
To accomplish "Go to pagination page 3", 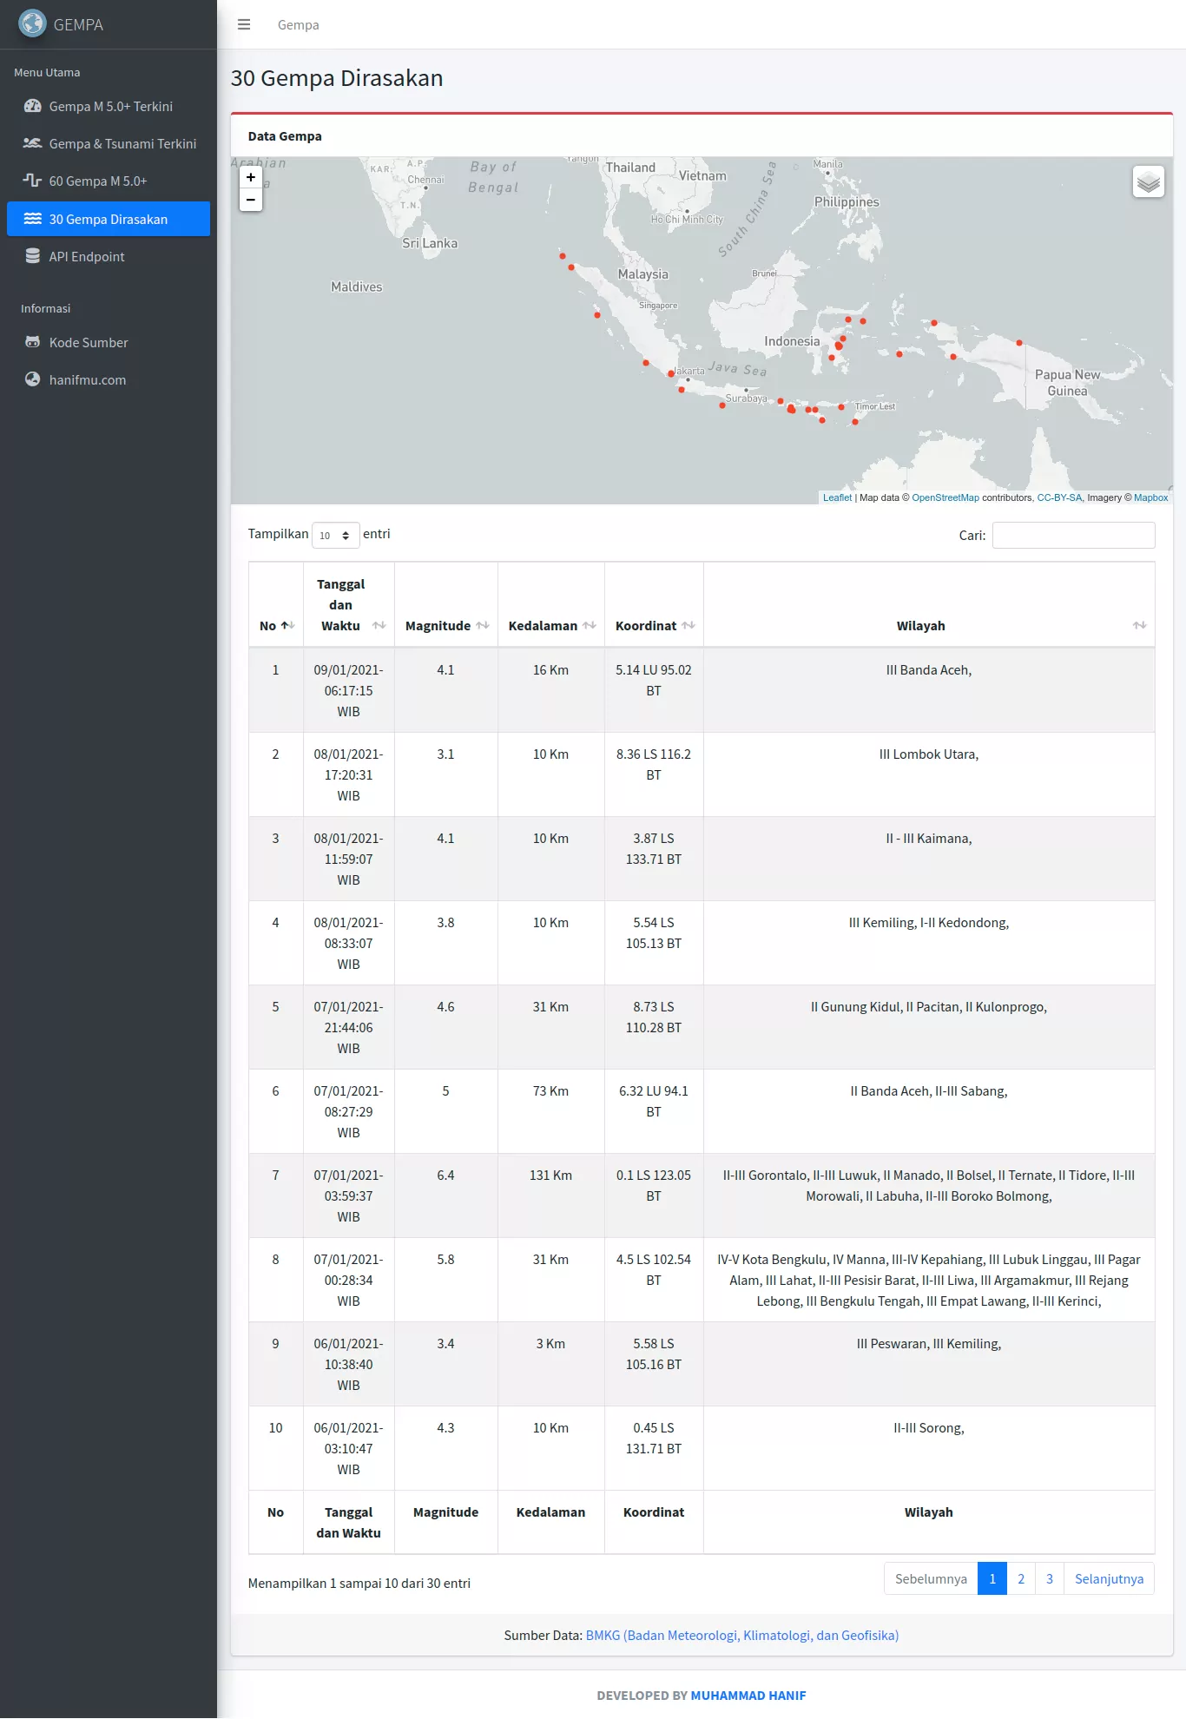I will click(x=1050, y=1578).
